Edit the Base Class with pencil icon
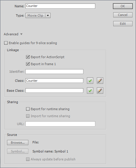 click(x=100, y=91)
